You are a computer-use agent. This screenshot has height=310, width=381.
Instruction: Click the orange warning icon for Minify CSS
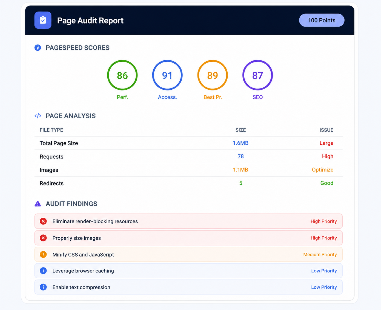click(43, 254)
